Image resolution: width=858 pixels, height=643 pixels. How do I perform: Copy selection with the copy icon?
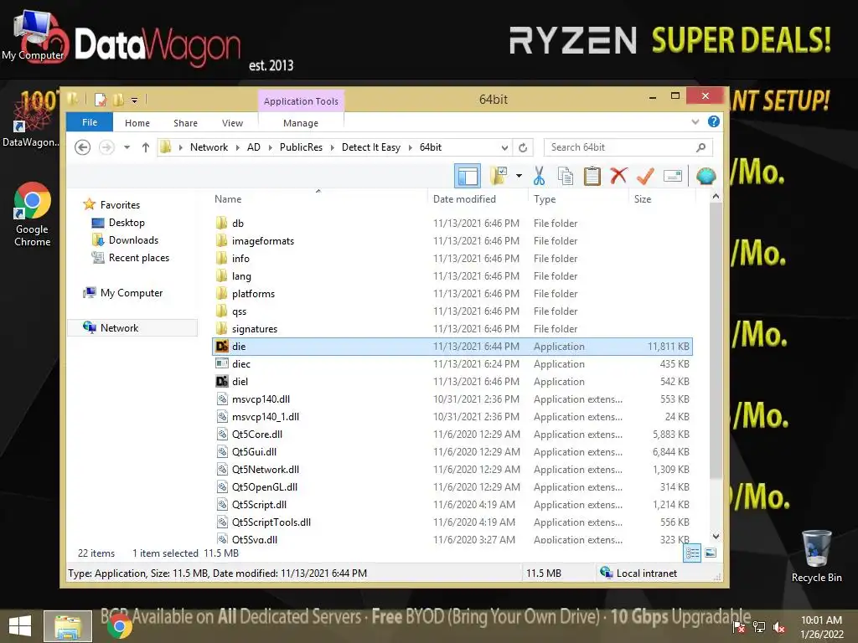coord(566,176)
